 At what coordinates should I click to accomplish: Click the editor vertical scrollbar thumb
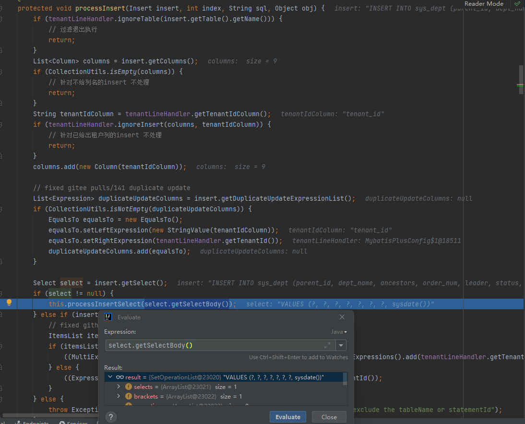click(521, 74)
